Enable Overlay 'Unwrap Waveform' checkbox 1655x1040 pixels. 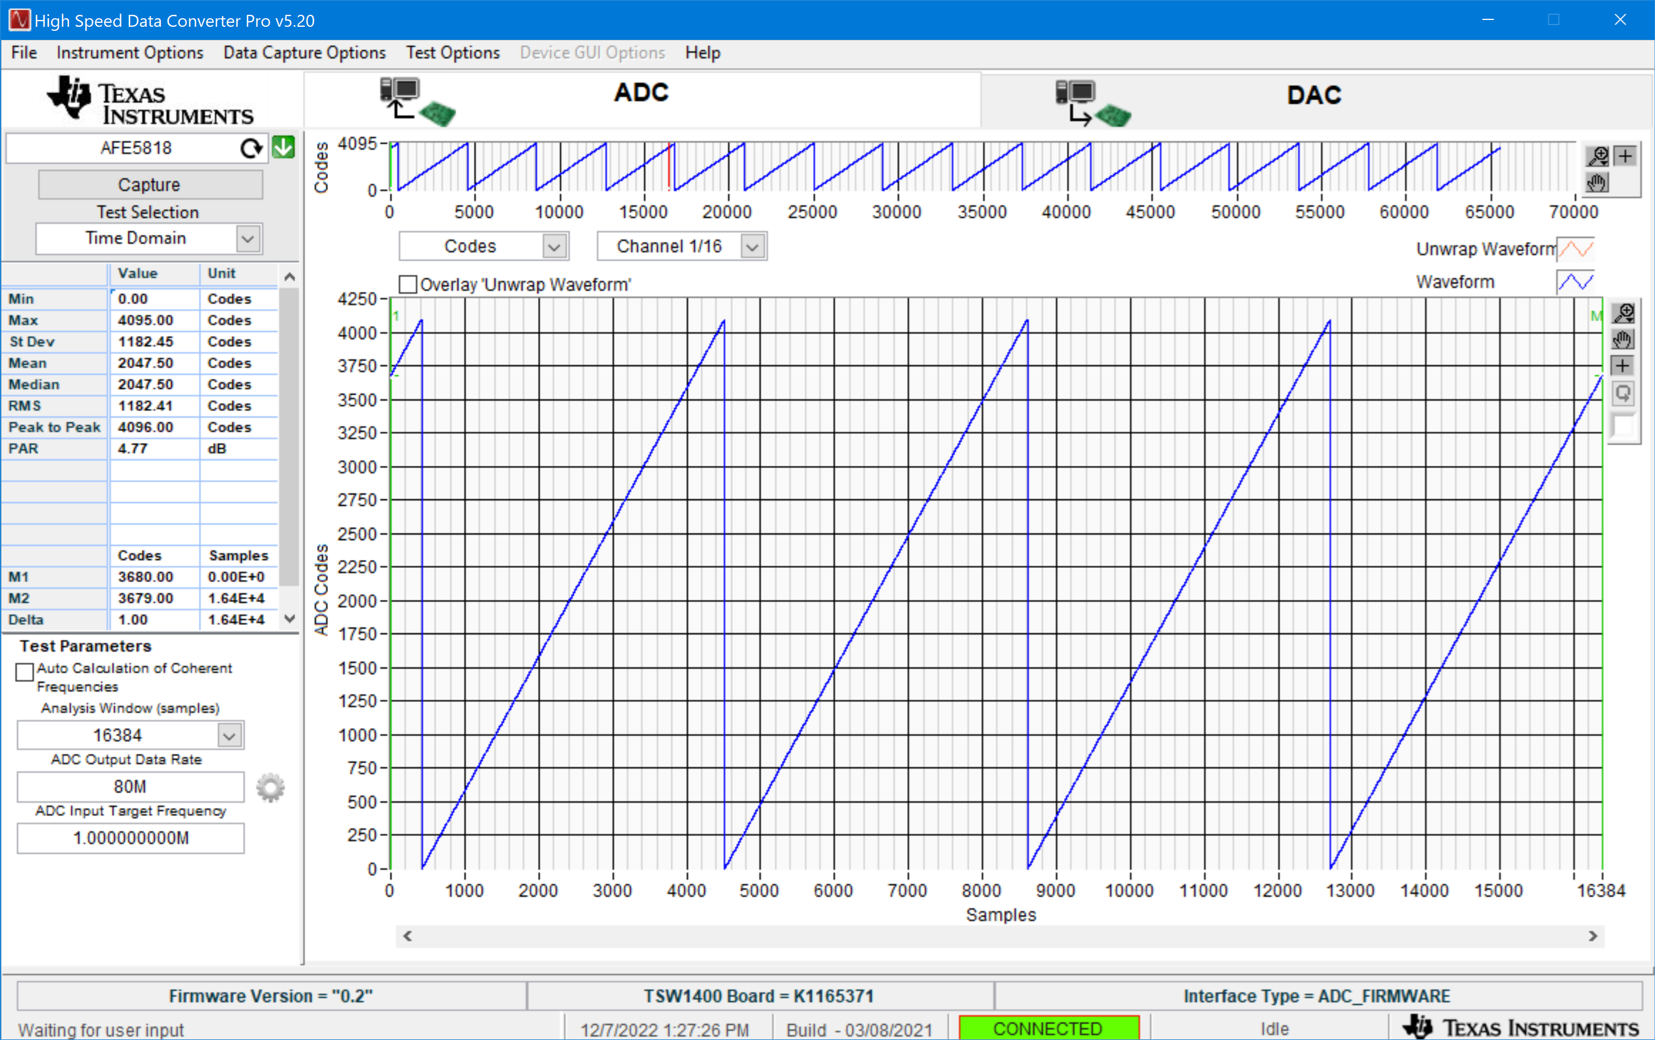coord(408,285)
